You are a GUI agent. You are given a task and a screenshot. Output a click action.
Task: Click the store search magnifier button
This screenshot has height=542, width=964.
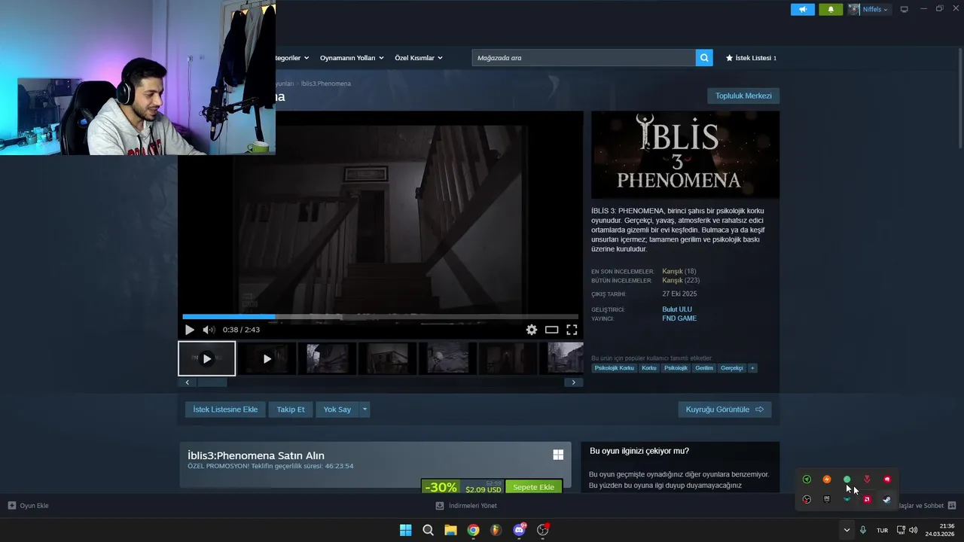pos(704,58)
